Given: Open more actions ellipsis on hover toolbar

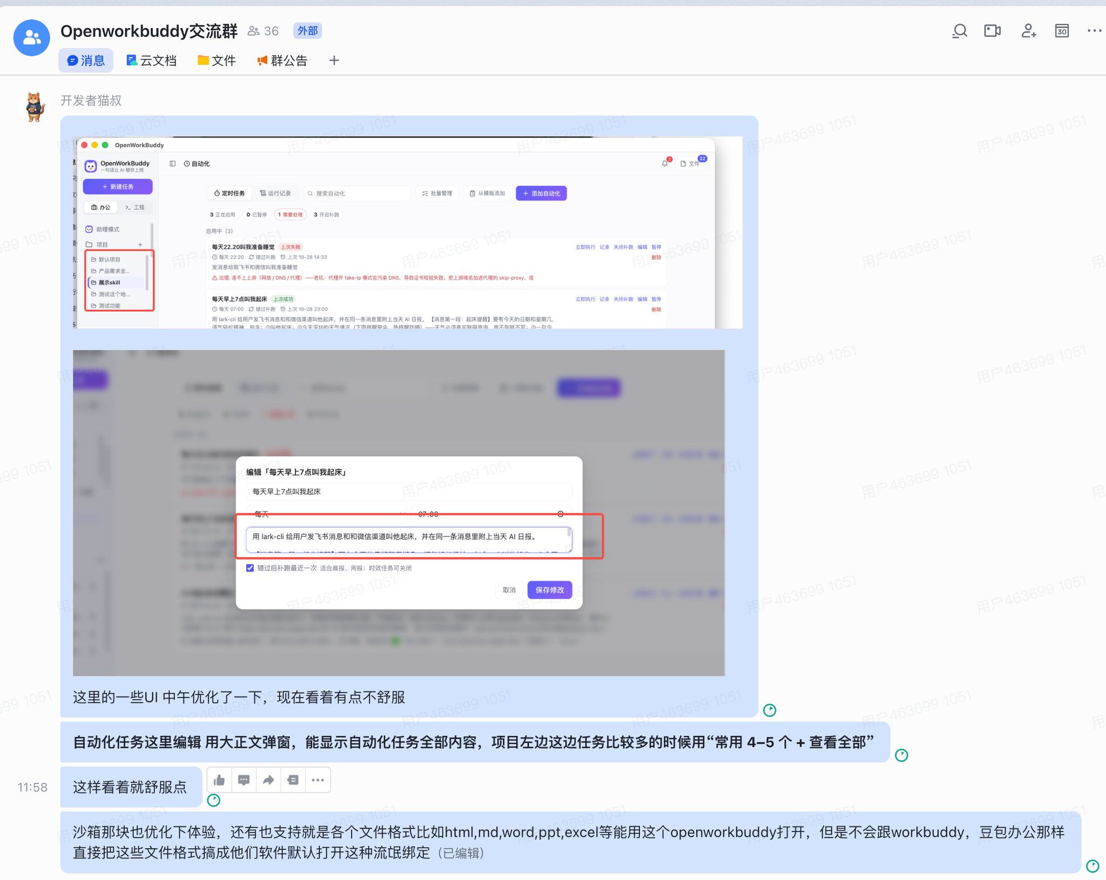Looking at the screenshot, I should (318, 780).
